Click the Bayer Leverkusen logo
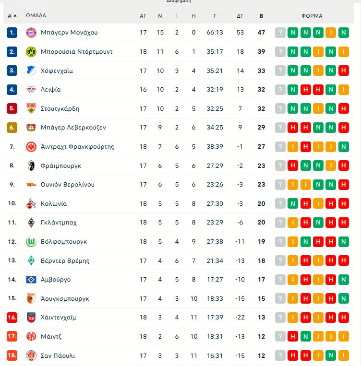This screenshot has width=361, height=366. click(31, 128)
